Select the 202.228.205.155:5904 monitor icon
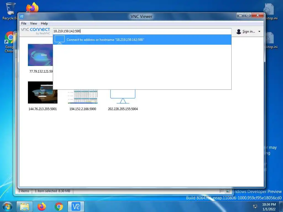Image resolution: width=283 pixels, height=212 pixels. pyautogui.click(x=123, y=96)
